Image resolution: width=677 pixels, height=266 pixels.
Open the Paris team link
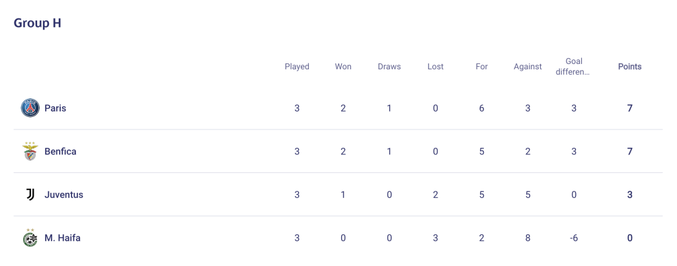click(x=56, y=108)
